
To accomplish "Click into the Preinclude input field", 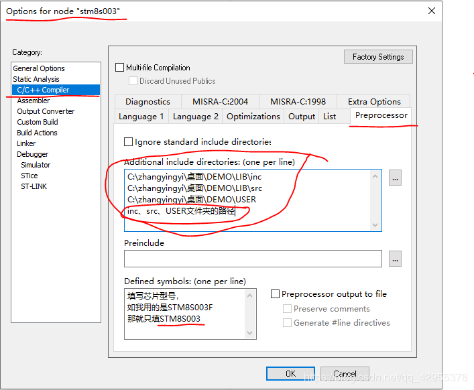I will click(253, 259).
